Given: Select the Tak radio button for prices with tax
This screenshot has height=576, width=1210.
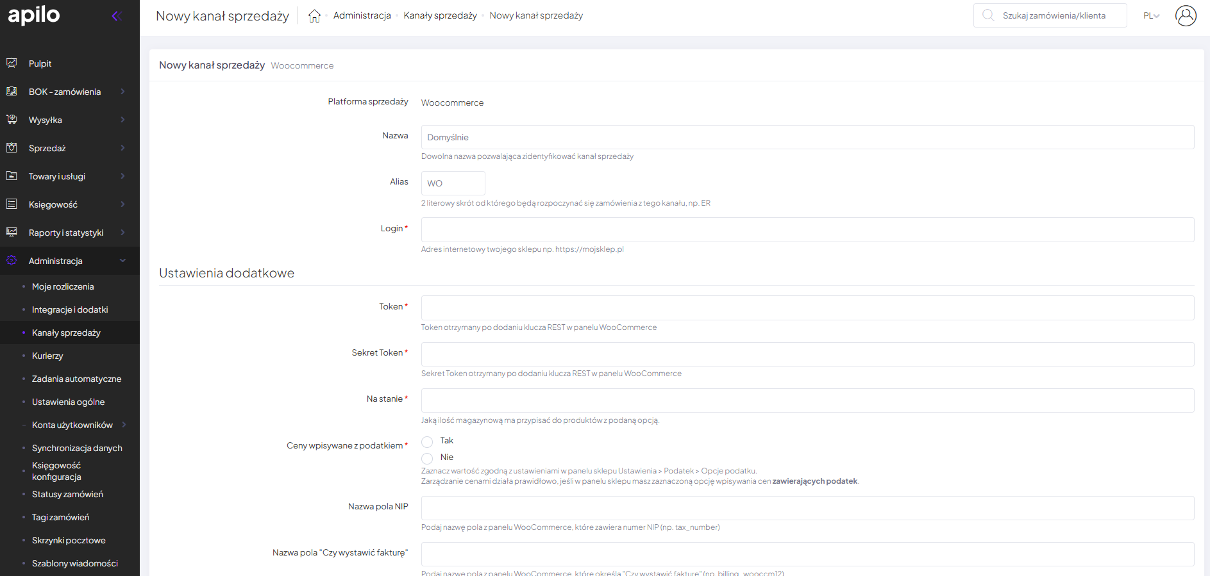Looking at the screenshot, I should 427,441.
